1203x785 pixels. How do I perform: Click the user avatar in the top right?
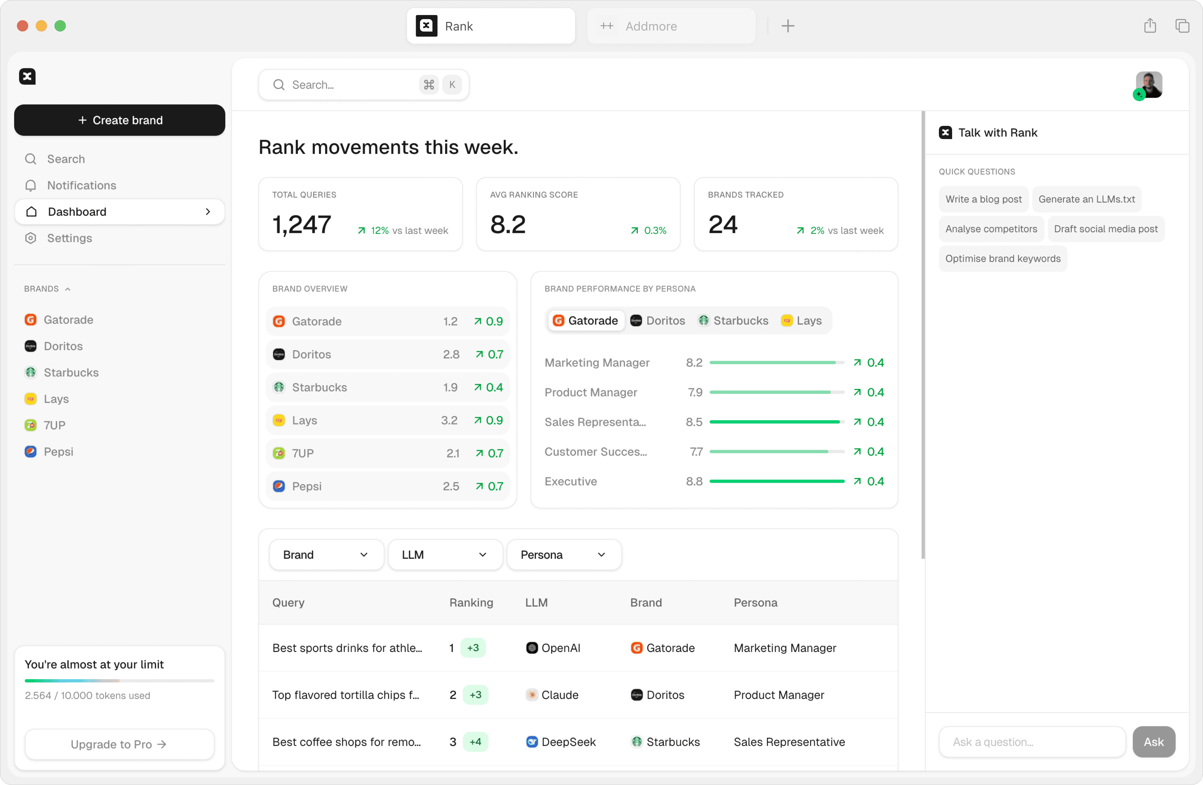(1148, 84)
